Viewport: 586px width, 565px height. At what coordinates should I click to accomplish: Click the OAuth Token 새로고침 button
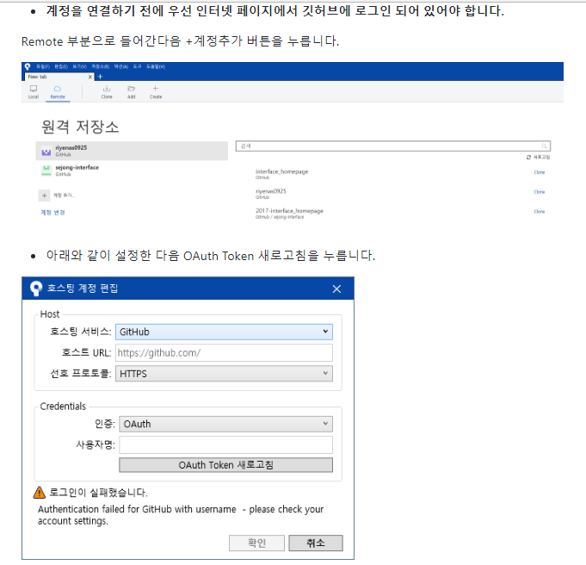tap(225, 465)
